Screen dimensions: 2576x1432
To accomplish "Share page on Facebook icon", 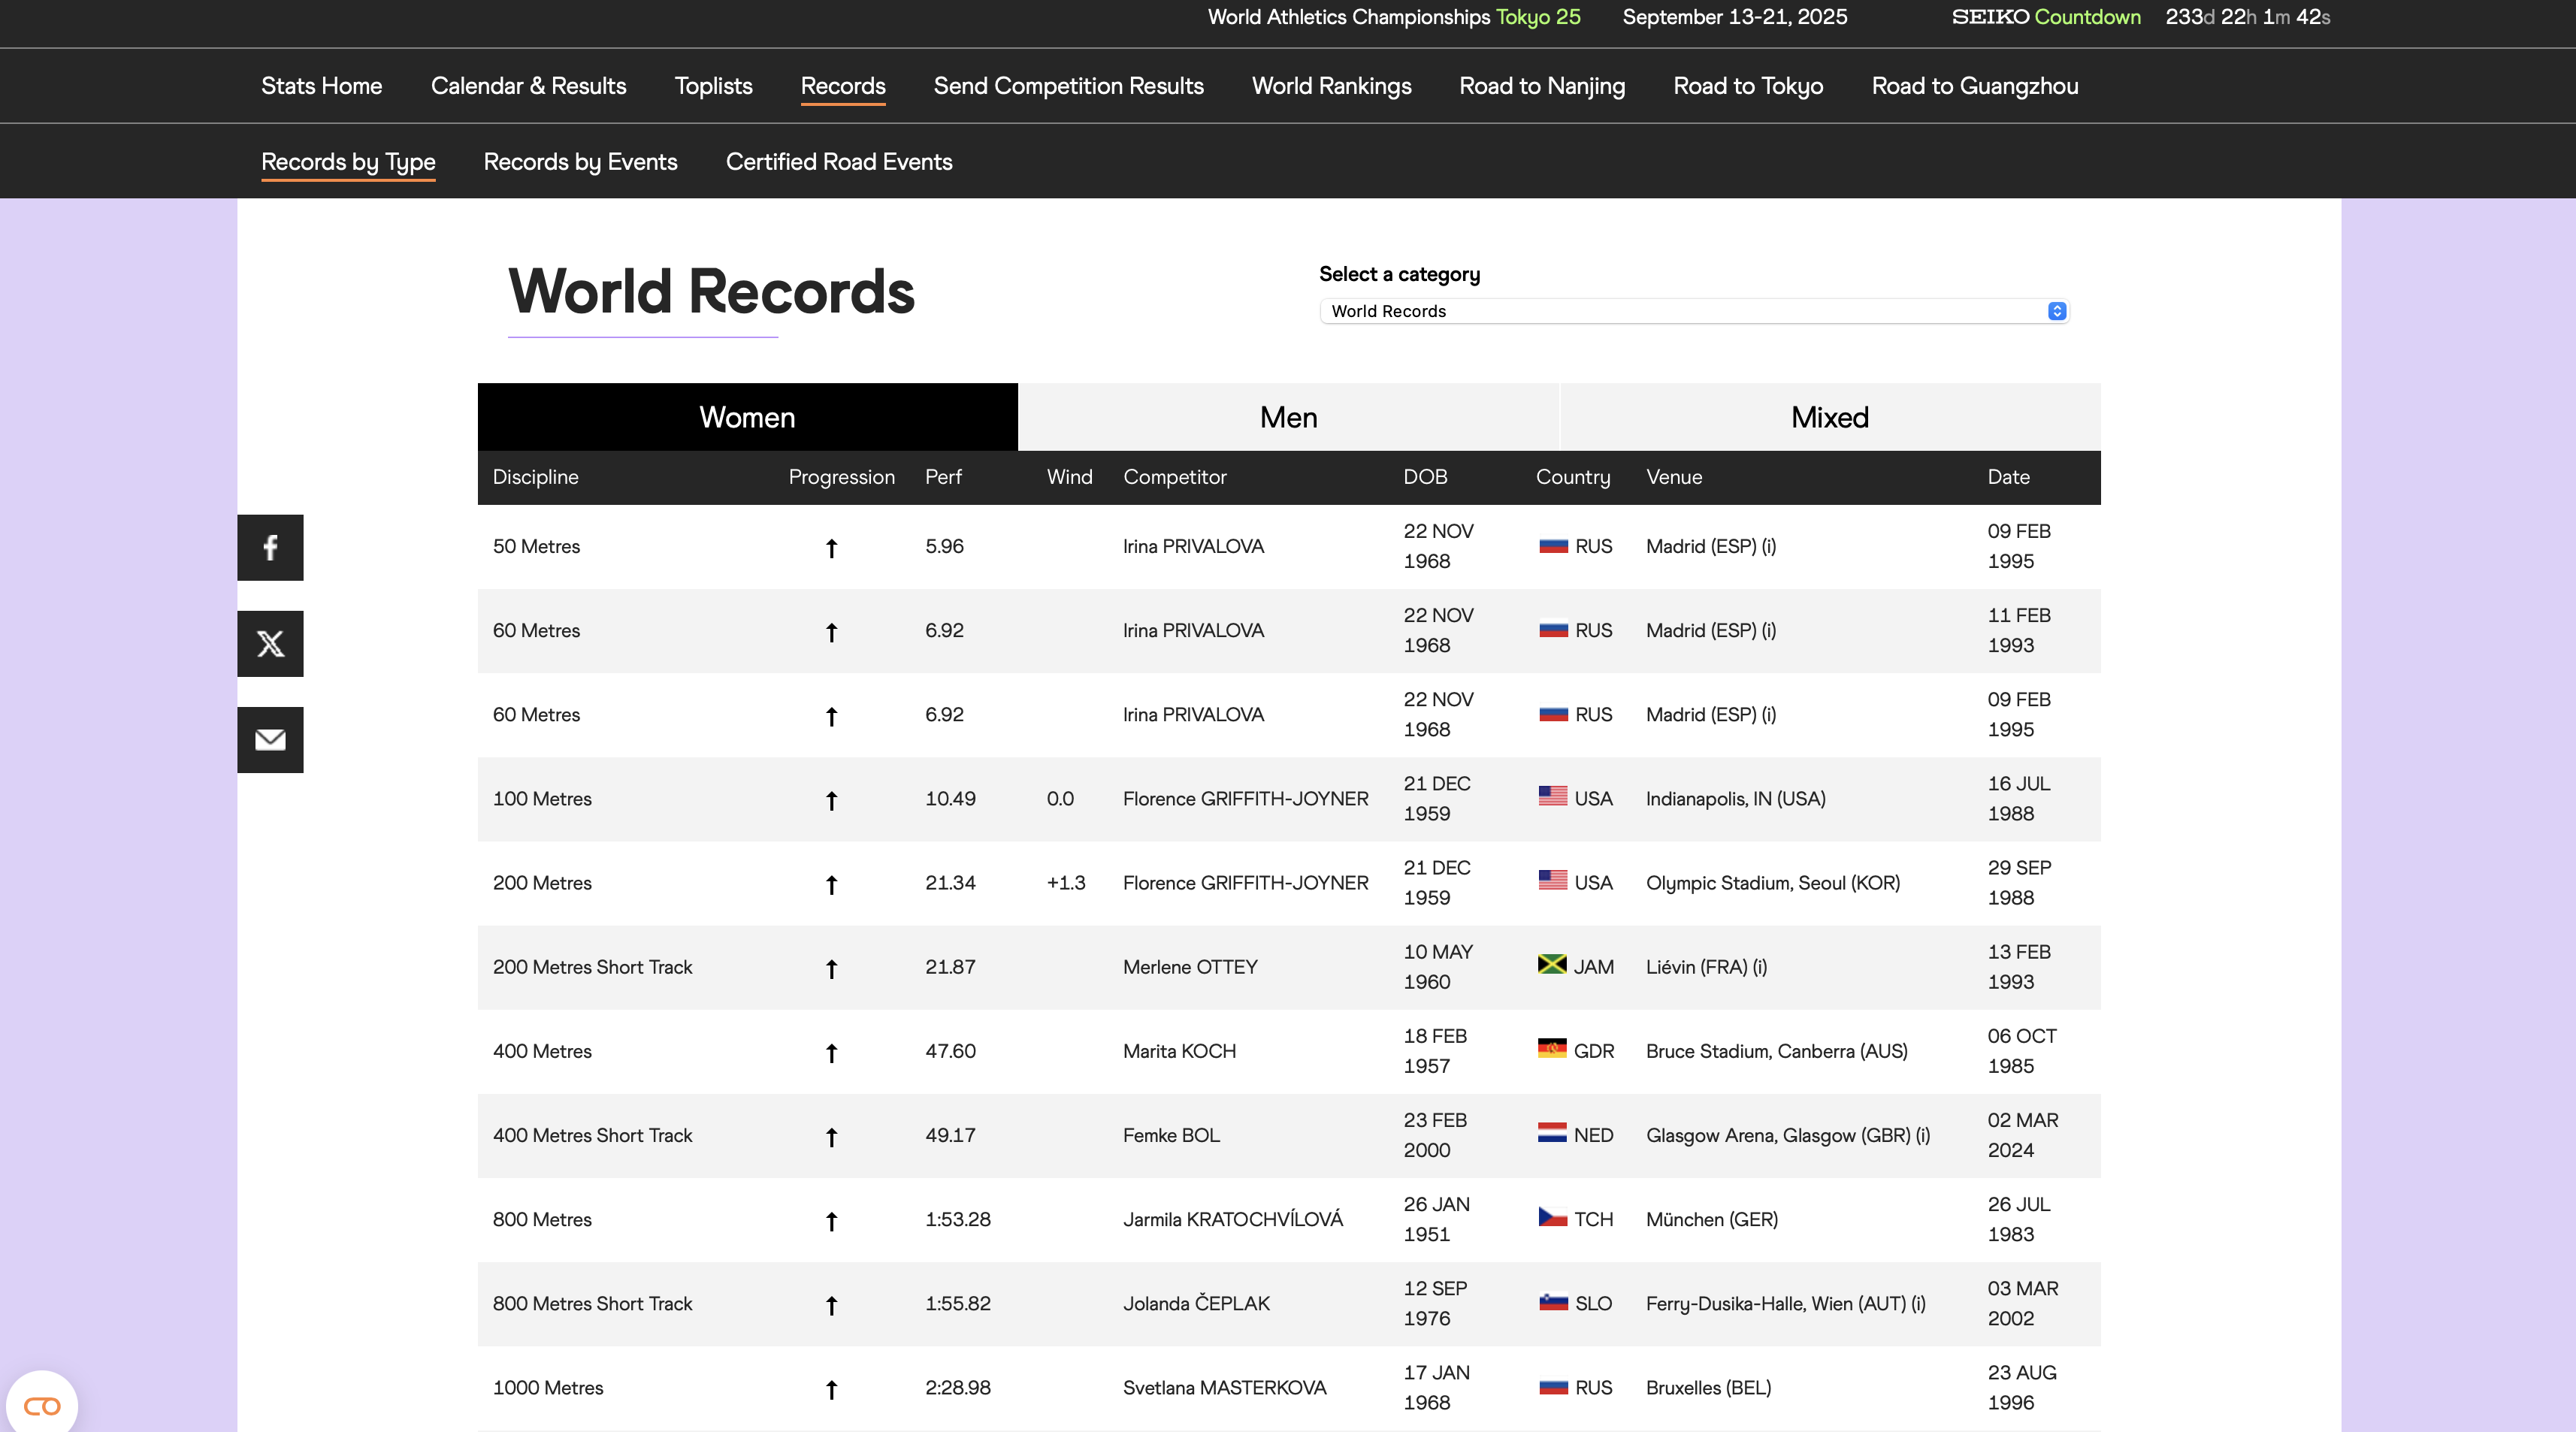I will pos(270,547).
